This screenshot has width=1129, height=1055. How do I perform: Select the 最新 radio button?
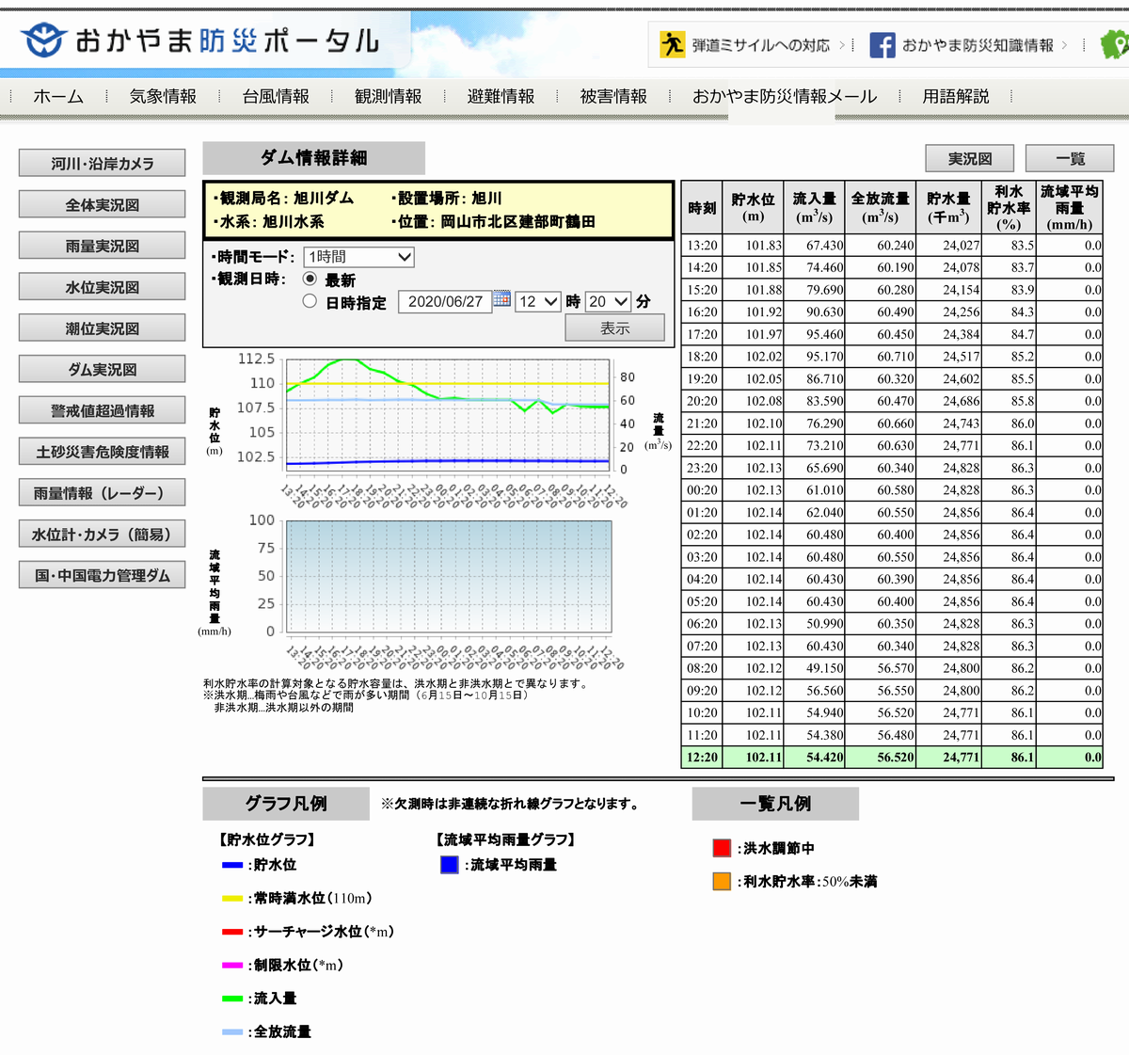coord(310,280)
